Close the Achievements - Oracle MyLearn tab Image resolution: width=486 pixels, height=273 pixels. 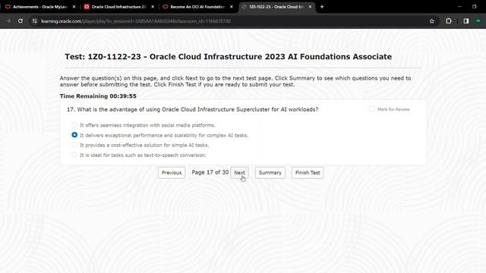point(74,7)
